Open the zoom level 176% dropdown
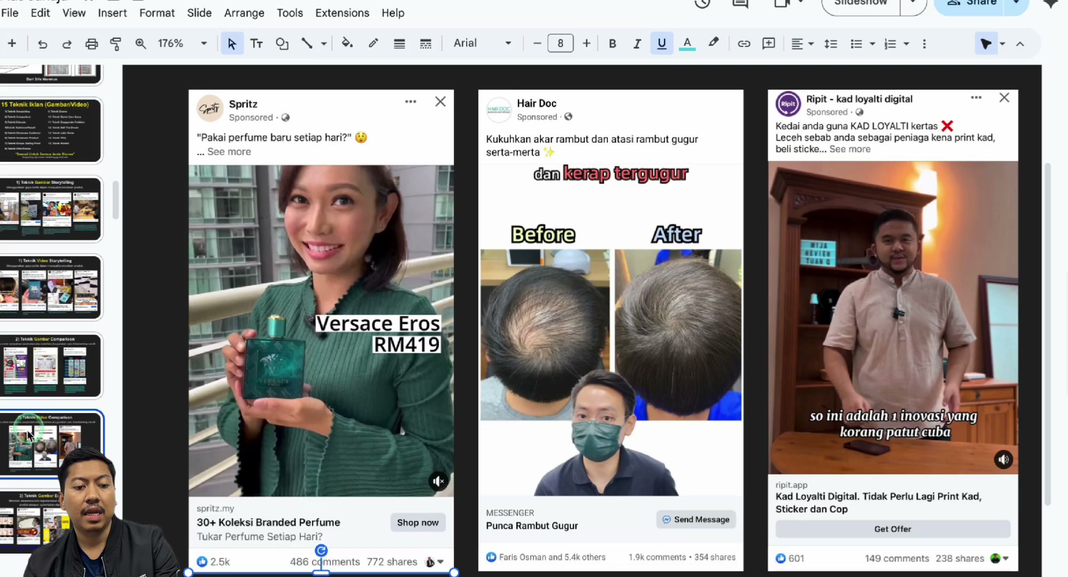The width and height of the screenshot is (1068, 577). tap(182, 44)
